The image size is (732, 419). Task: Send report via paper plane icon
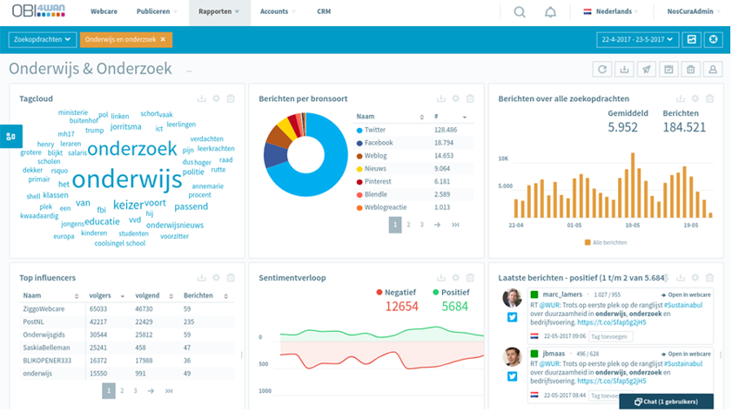coord(647,70)
